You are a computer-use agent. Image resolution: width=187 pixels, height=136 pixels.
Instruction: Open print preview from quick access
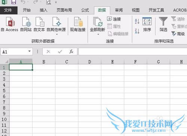pos(49,2)
